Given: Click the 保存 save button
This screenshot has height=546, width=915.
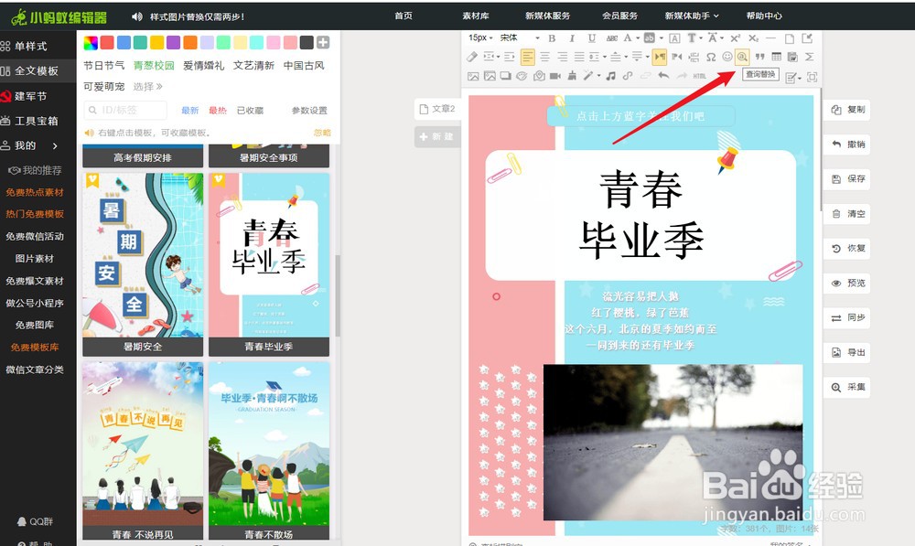Looking at the screenshot, I should [x=847, y=178].
